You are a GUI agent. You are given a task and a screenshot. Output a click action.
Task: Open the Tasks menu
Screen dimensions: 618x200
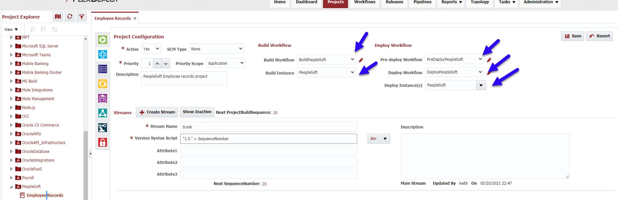tap(507, 2)
